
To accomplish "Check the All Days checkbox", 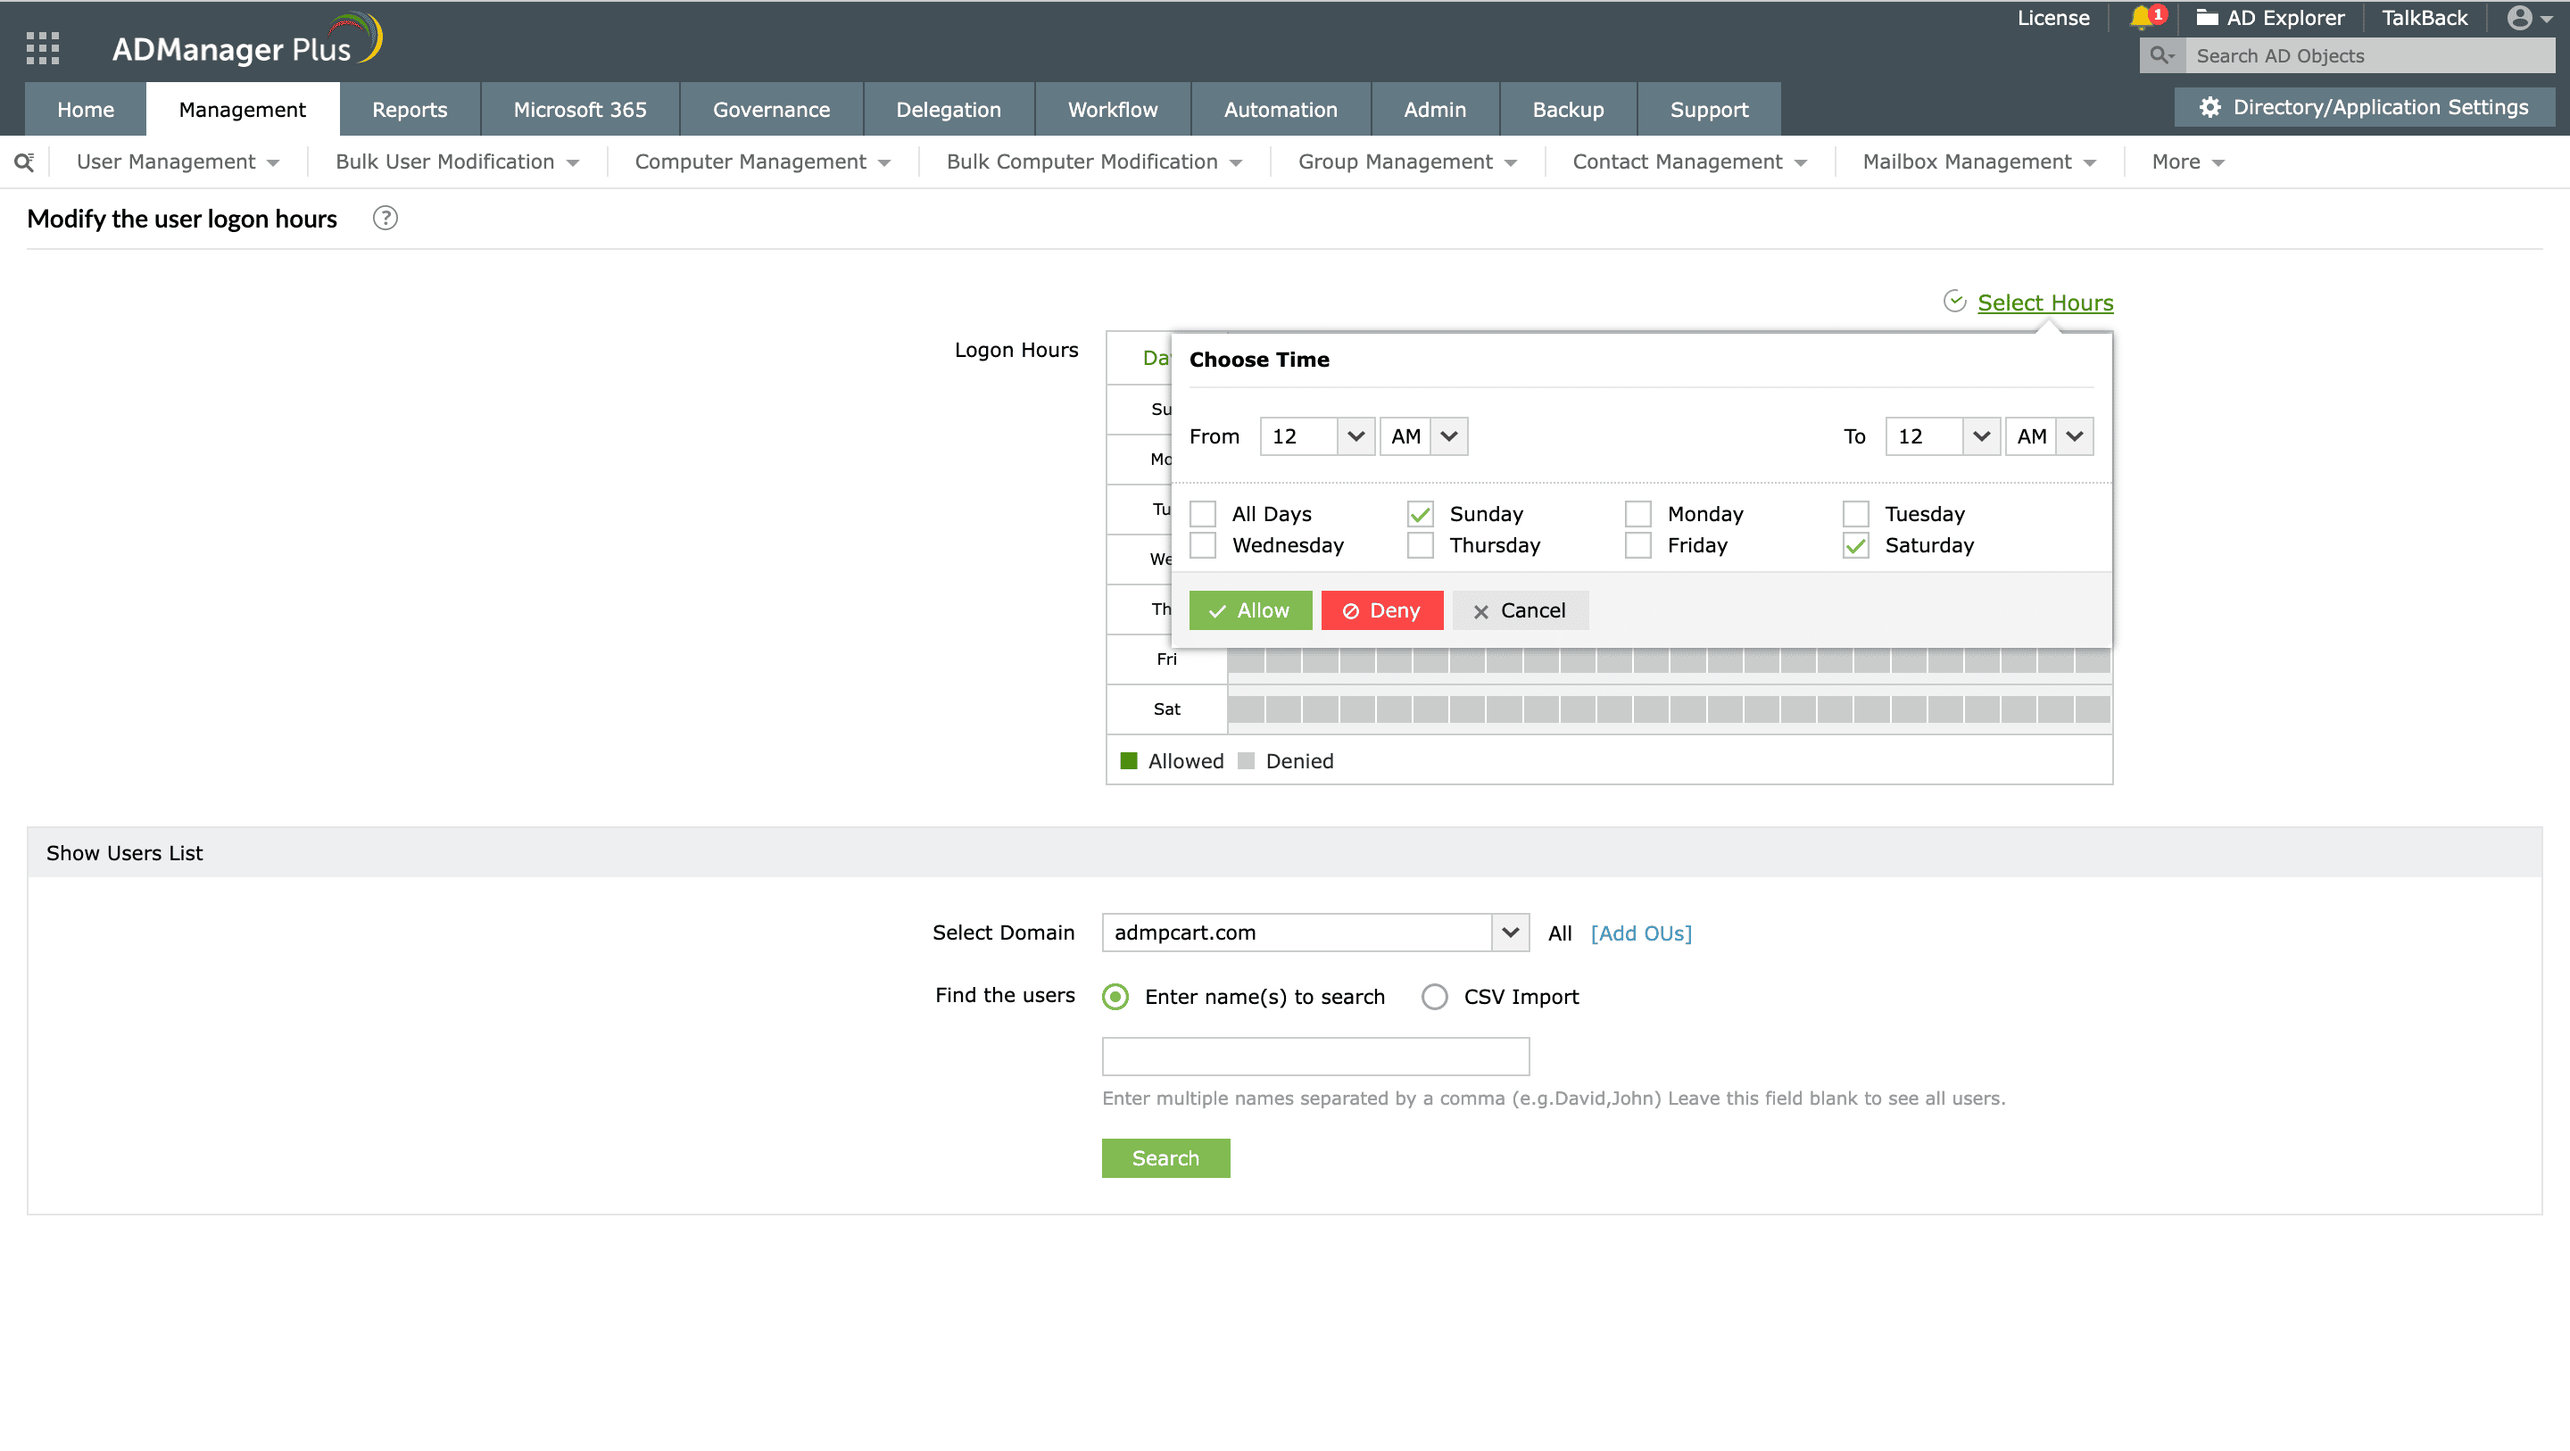I will (1203, 514).
